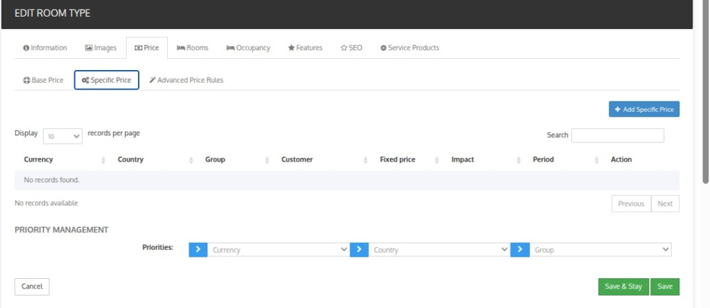Open the records per page dropdown
Viewport: 710px width, 308px height.
click(x=62, y=136)
